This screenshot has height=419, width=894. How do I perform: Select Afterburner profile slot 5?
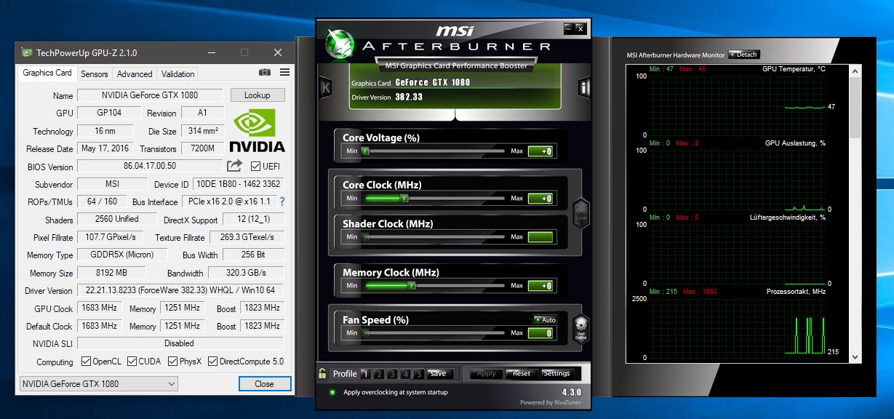point(419,374)
